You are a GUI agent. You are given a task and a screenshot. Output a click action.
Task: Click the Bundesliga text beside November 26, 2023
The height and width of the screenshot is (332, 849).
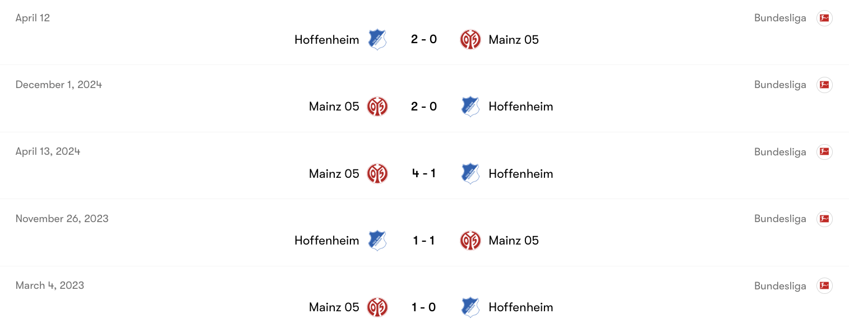pos(780,218)
